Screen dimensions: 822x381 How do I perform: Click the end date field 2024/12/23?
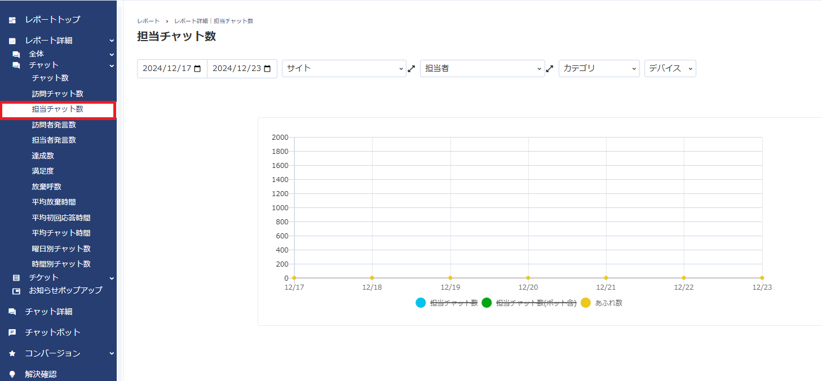(242, 68)
